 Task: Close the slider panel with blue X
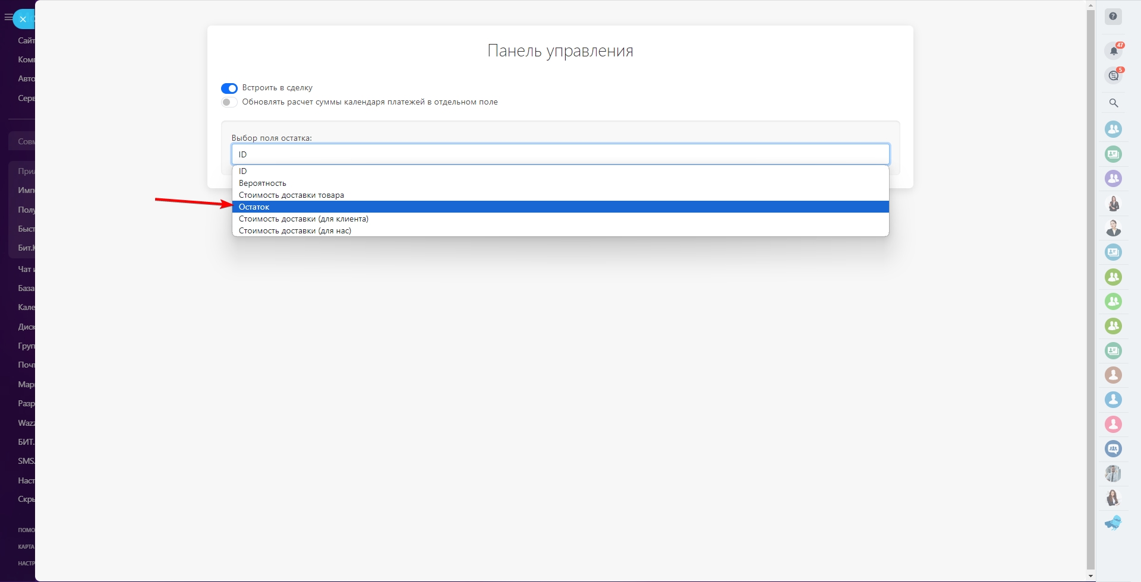23,19
